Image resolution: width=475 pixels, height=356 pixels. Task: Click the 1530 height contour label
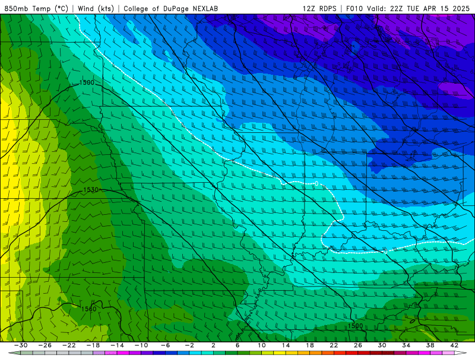coord(91,190)
